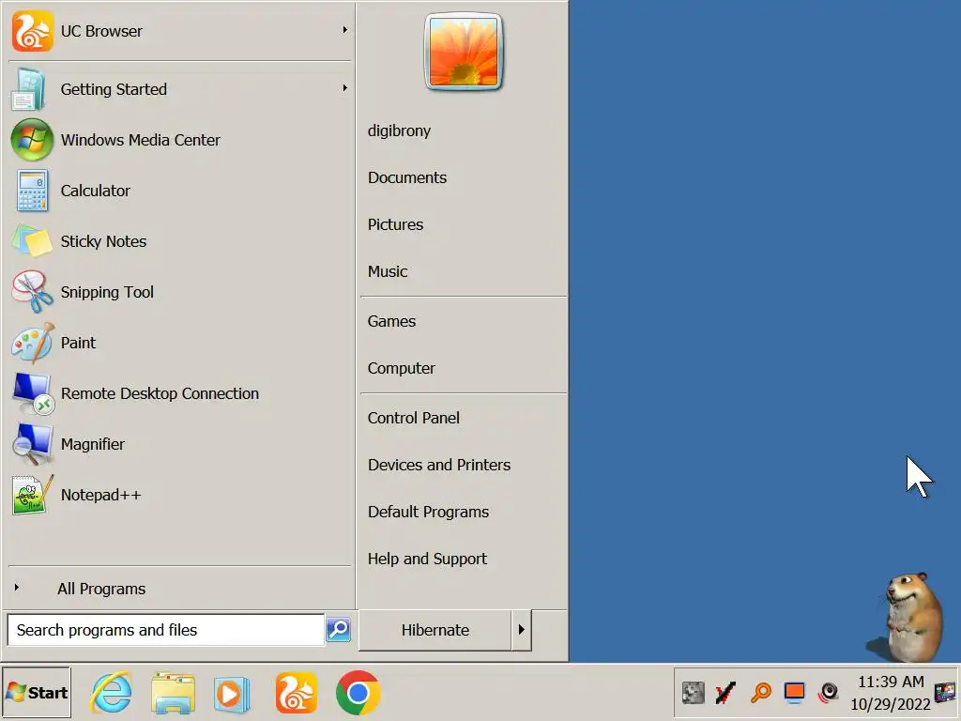Image resolution: width=961 pixels, height=721 pixels.
Task: Open UC Browser from the Start menu list
Action: click(x=179, y=31)
